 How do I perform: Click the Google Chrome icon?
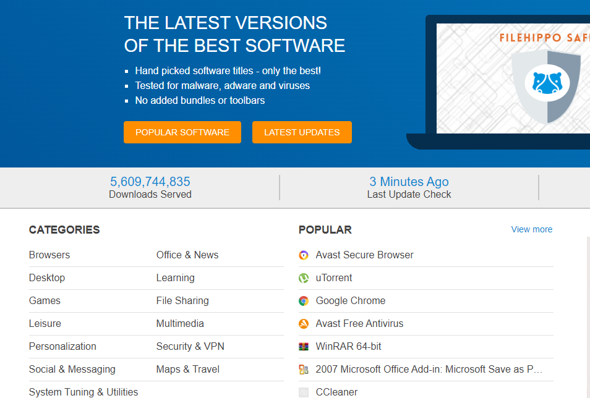pyautogui.click(x=304, y=301)
